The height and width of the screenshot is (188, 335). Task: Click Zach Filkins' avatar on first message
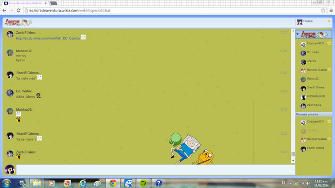click(x=10, y=34)
